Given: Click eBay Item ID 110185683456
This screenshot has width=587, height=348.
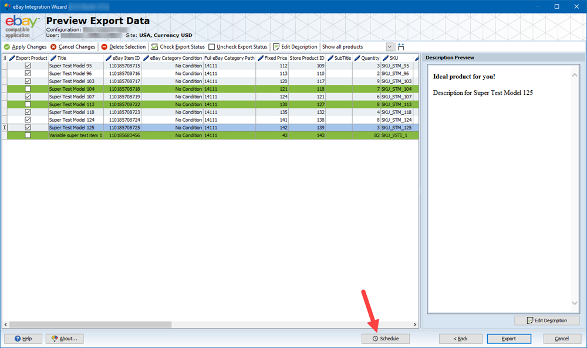Looking at the screenshot, I should pos(123,135).
